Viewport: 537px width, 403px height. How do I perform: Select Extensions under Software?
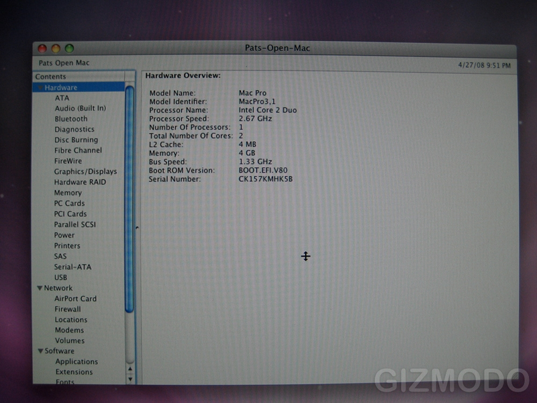tap(74, 372)
